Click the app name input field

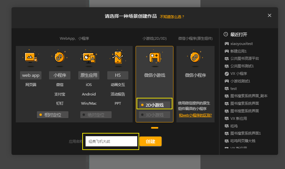(x=111, y=141)
